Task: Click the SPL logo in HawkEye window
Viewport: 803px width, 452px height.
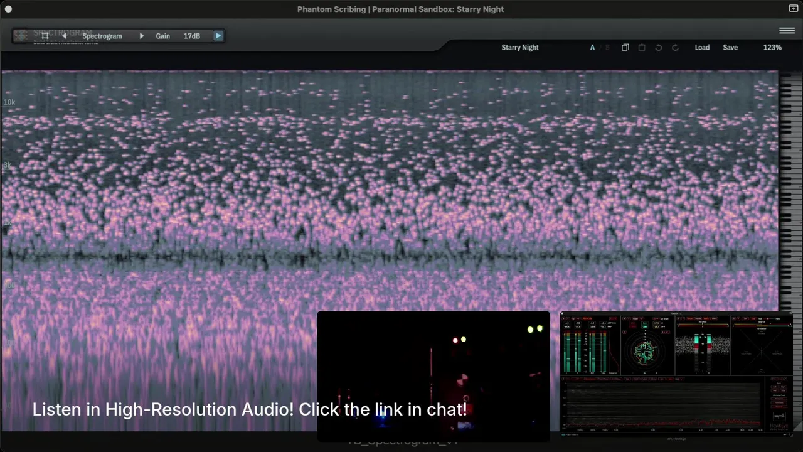Action: (x=779, y=416)
